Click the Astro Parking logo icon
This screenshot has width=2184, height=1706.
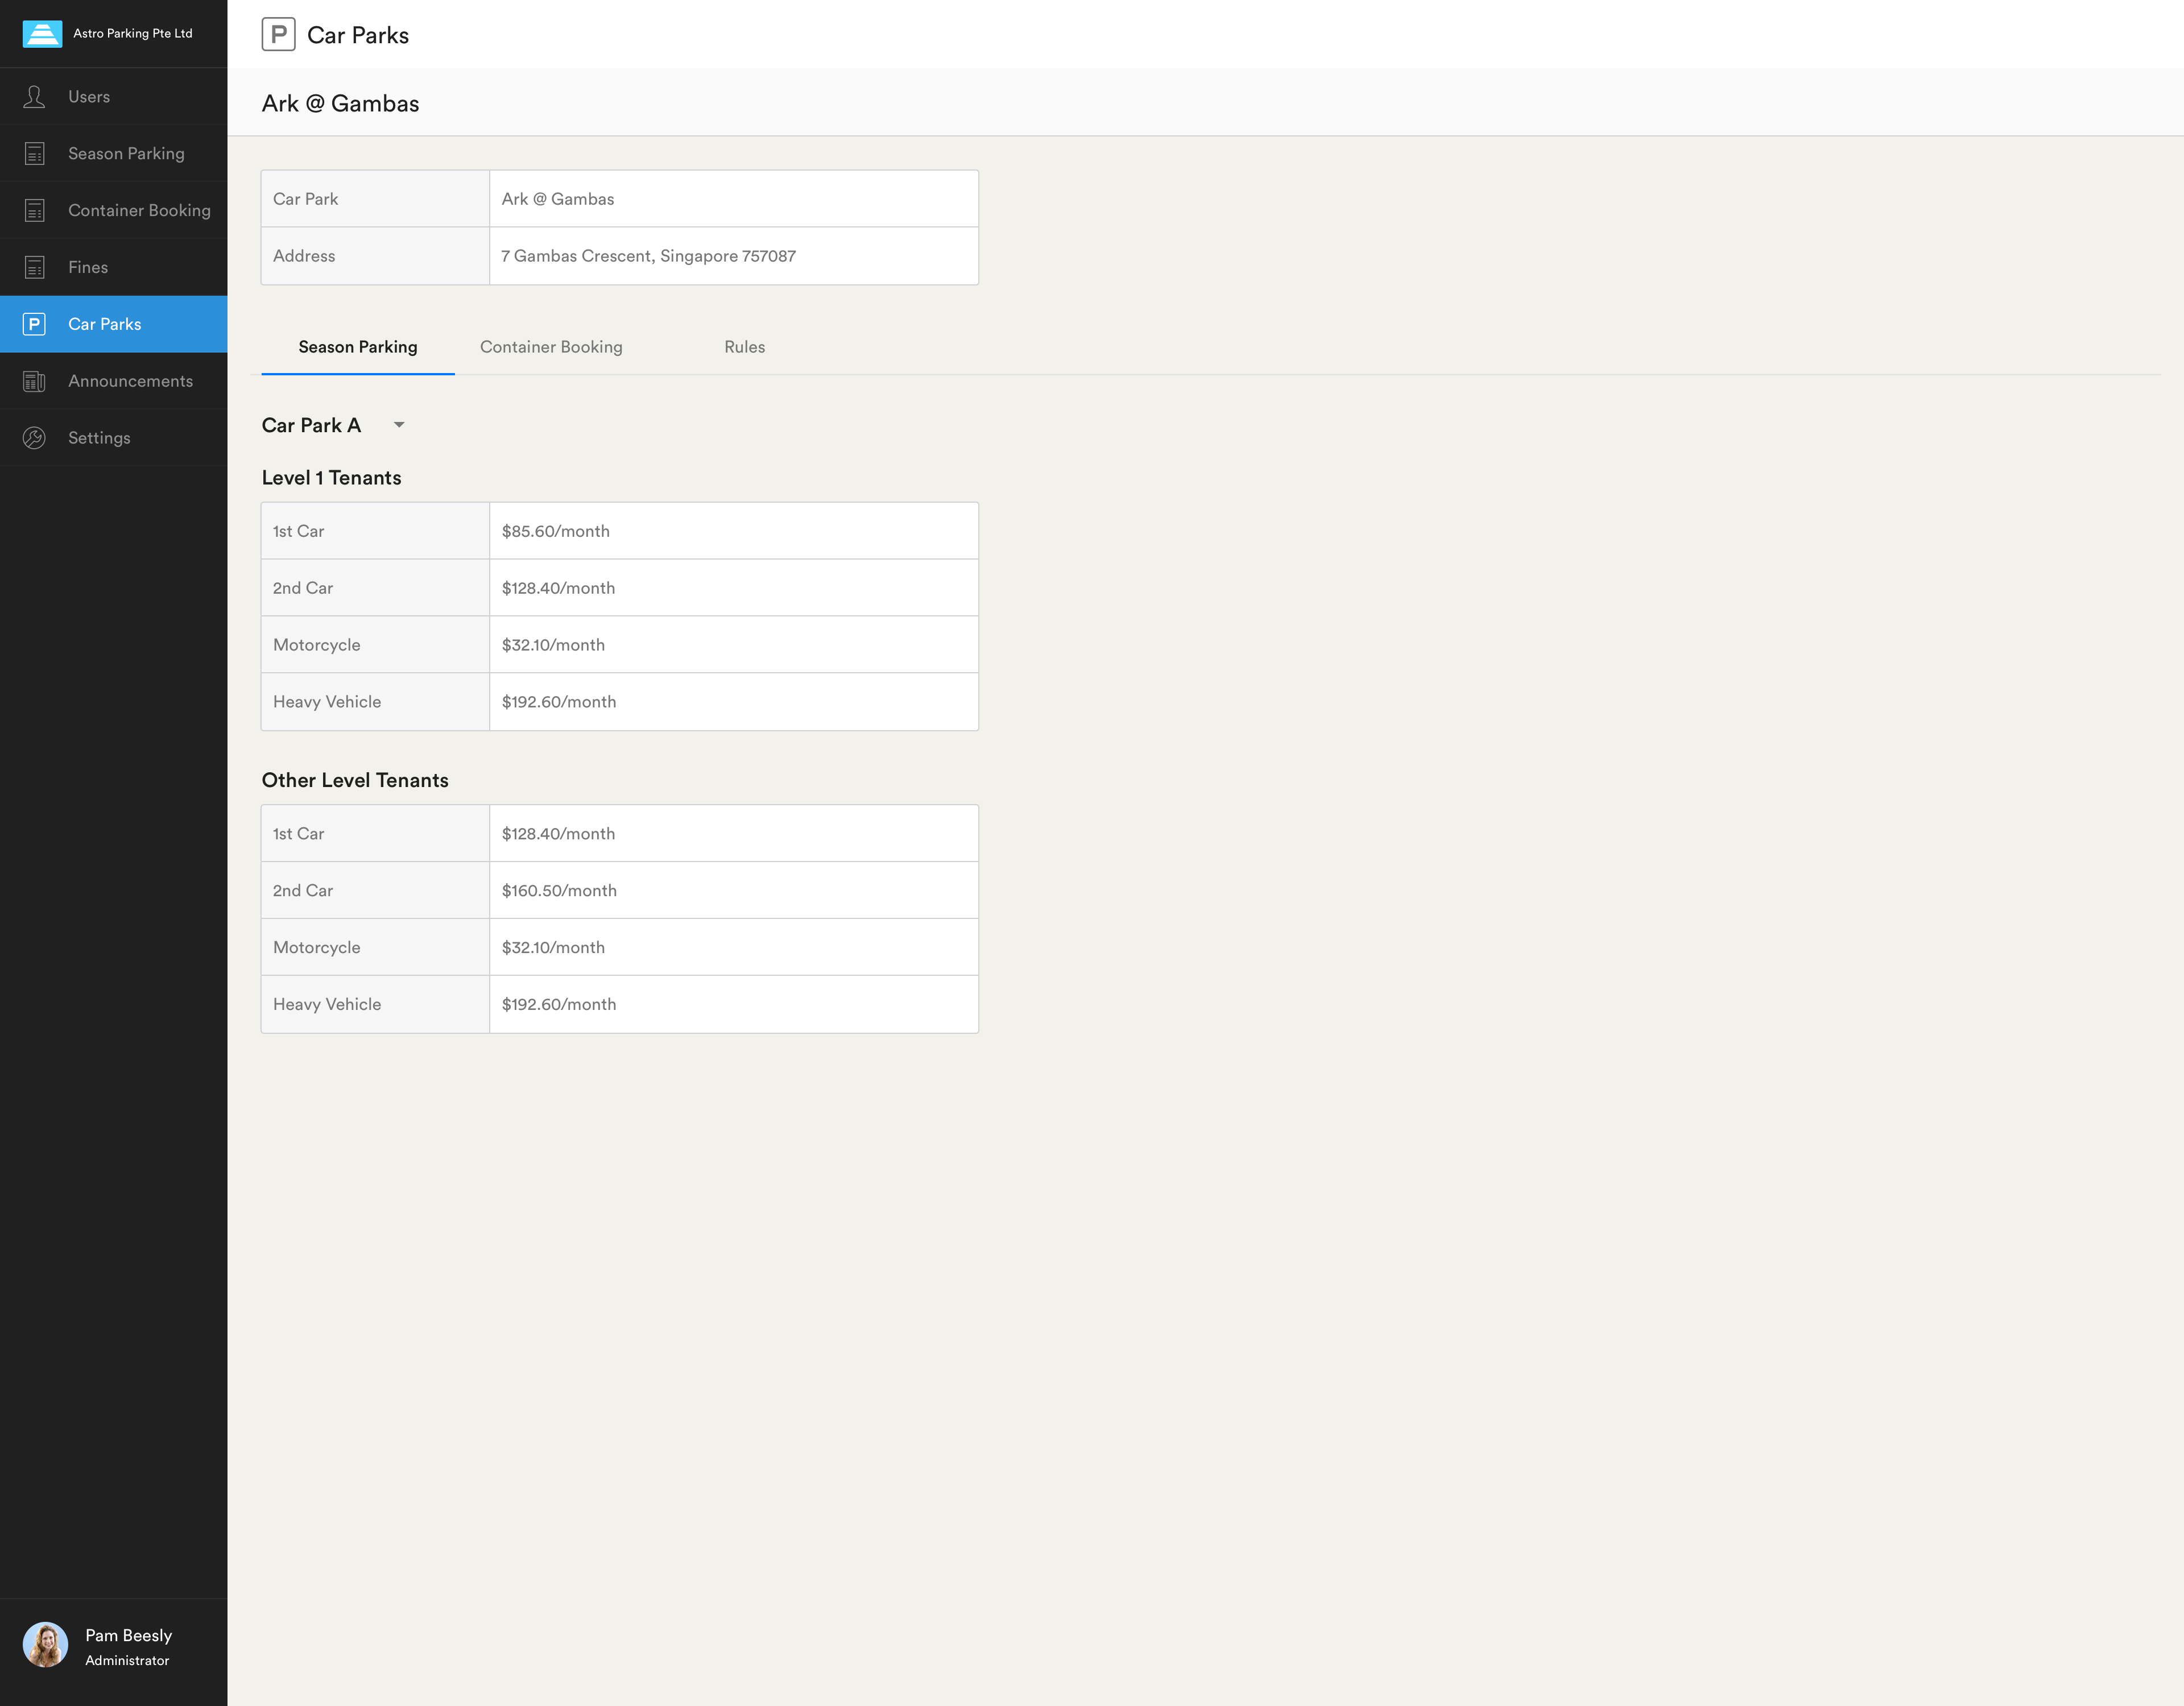(42, 34)
